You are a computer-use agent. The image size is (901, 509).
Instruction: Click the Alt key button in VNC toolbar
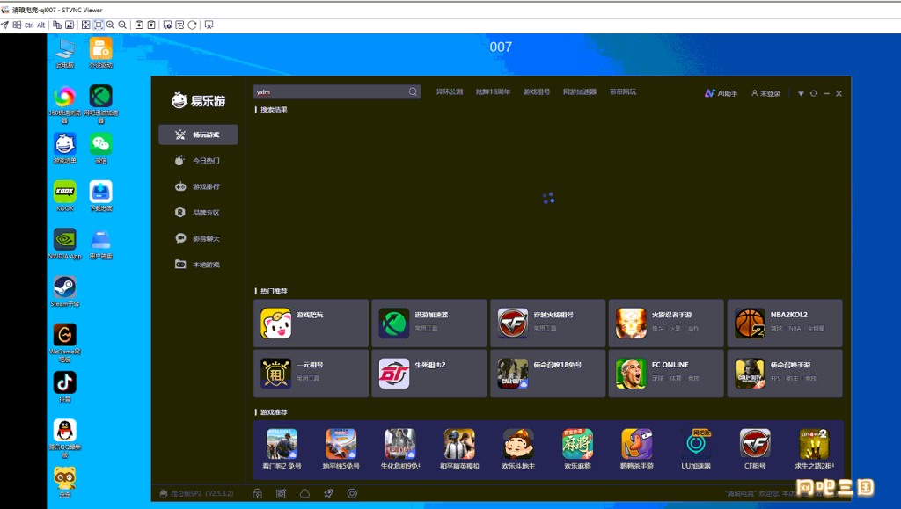click(x=40, y=25)
